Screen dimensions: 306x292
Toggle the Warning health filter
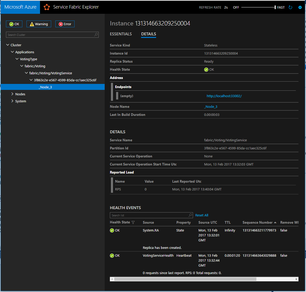click(x=39, y=24)
